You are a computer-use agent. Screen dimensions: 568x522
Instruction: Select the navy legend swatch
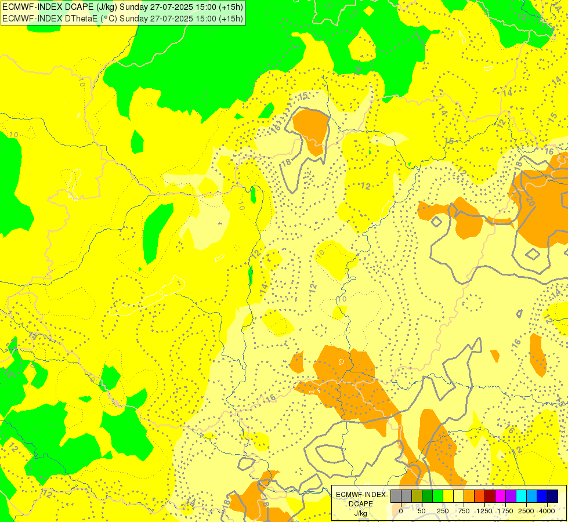pyautogui.click(x=553, y=496)
